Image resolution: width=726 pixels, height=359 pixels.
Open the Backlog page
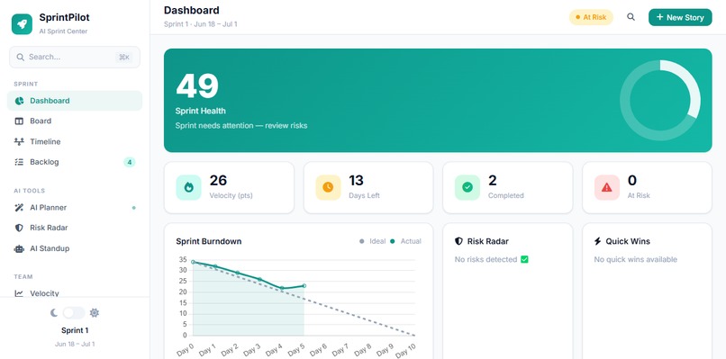coord(75,162)
